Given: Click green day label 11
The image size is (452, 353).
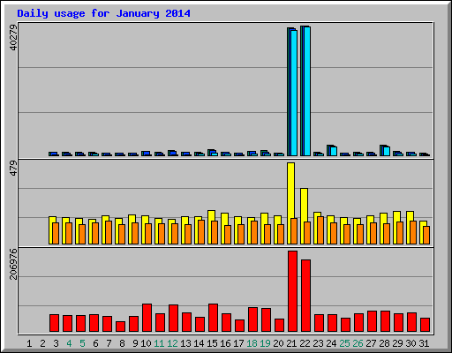Looking at the screenshot, I should coord(159,343).
